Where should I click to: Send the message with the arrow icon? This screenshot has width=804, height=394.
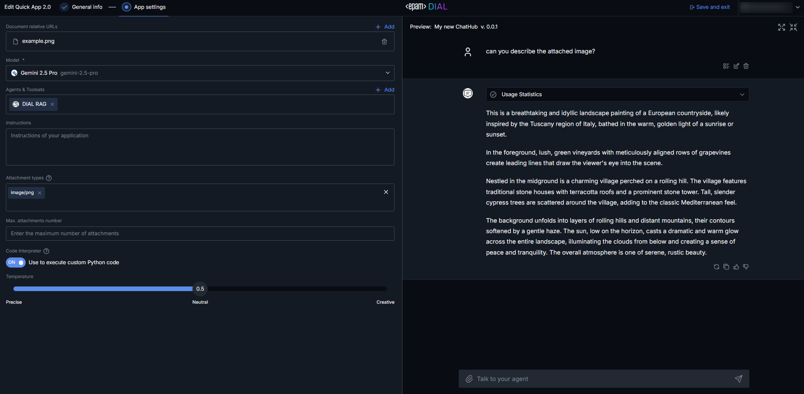pyautogui.click(x=738, y=379)
